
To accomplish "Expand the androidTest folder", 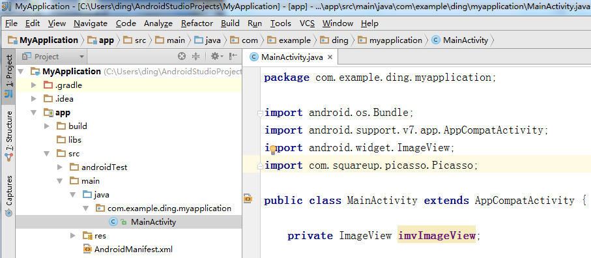I will (61, 167).
